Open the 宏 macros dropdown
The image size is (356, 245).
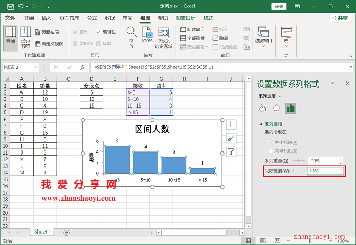tap(286, 37)
